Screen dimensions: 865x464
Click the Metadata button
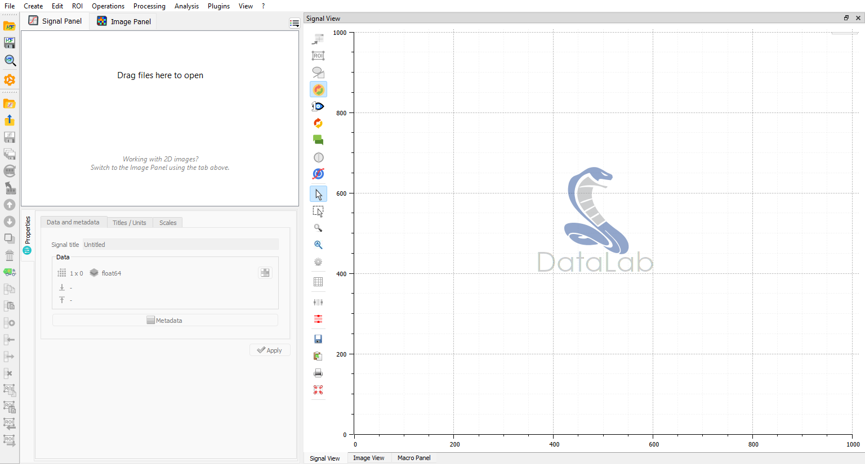(x=165, y=321)
